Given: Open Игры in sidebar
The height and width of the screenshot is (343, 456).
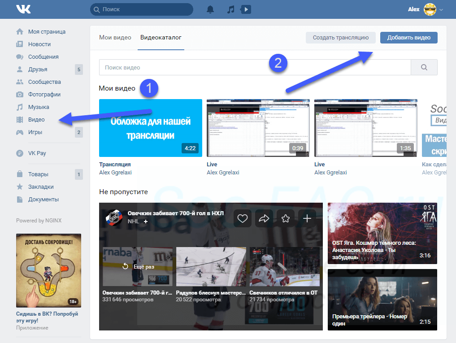Looking at the screenshot, I should point(35,132).
